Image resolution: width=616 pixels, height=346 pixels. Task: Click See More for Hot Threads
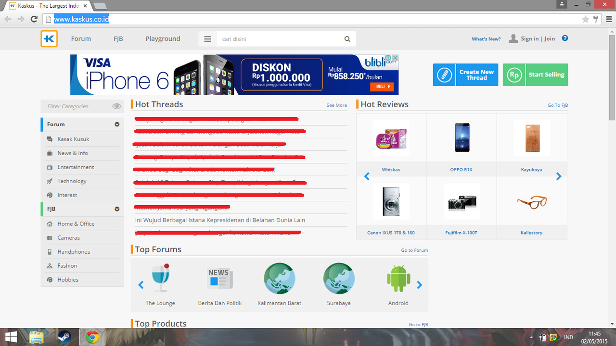coord(336,105)
